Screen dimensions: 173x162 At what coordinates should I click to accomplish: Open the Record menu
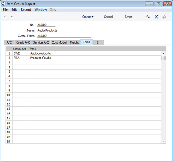(26, 9)
